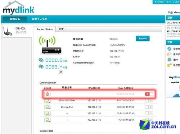This screenshot has width=180, height=134.
Task: Click device icon for Zhengs-iPod row
Action: click(48, 107)
